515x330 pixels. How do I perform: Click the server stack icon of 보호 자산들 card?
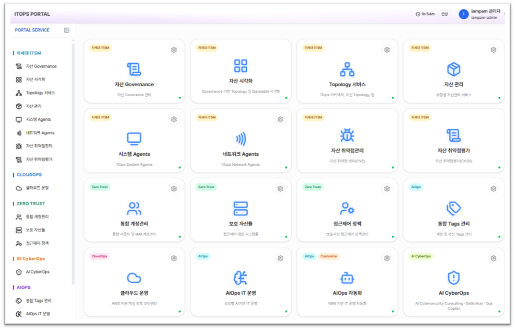tap(241, 208)
